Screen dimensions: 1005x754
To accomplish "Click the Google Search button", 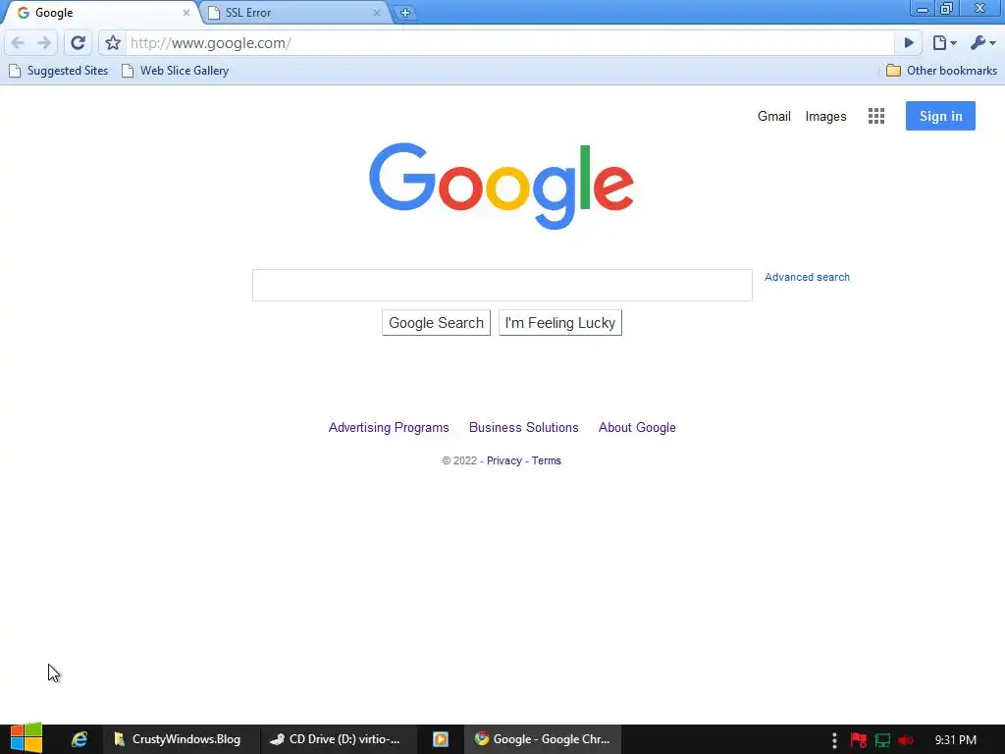I will click(x=436, y=322).
